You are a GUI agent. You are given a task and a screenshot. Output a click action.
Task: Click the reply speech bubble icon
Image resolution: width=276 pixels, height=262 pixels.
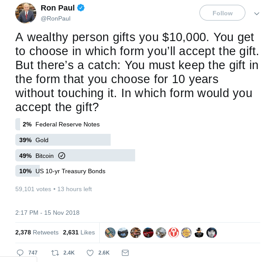pyautogui.click(x=20, y=253)
